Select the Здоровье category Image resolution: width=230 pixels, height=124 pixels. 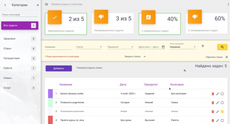click(x=20, y=39)
